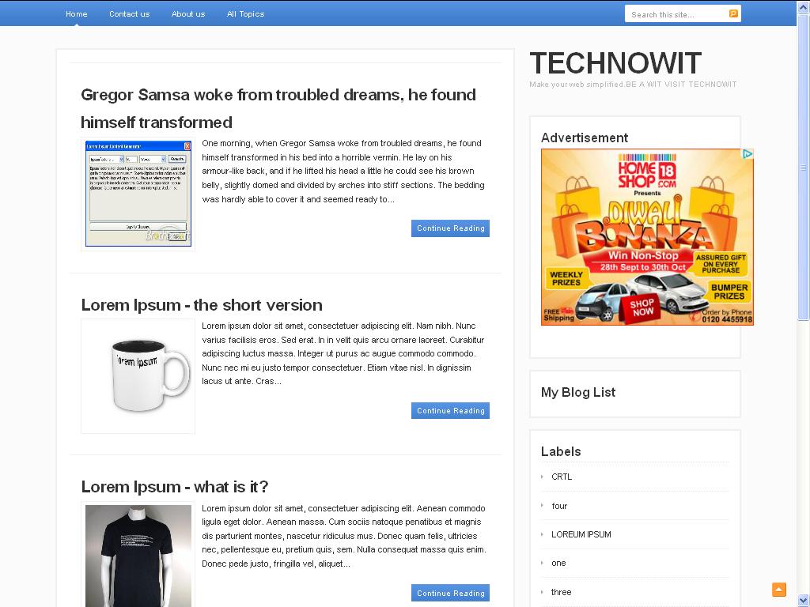This screenshot has height=607, width=810.
Task: Click the AdChoices icon on the advertisement
Action: 748,154
